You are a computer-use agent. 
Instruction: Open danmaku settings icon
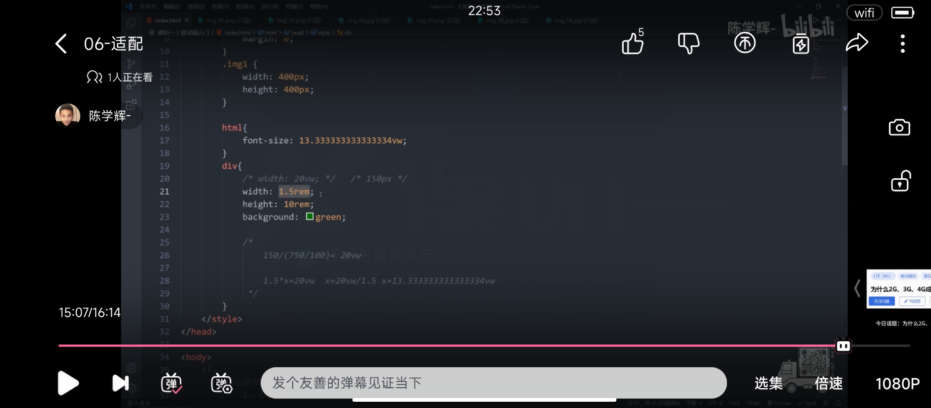coord(221,383)
